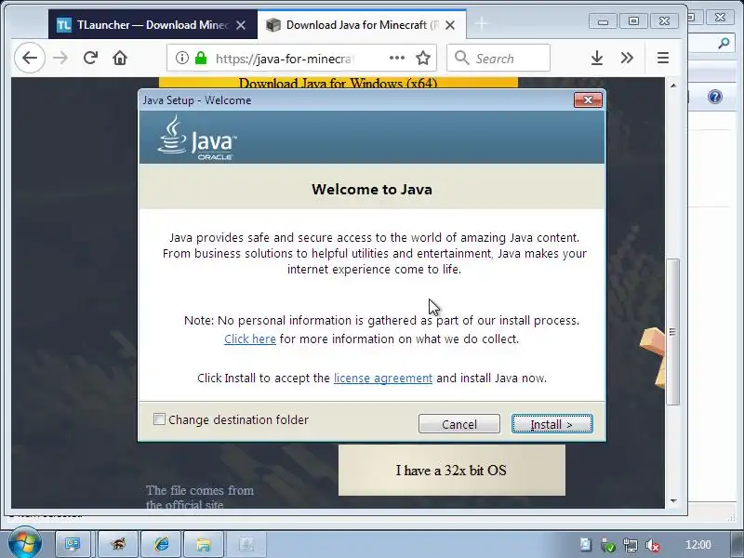Select the Download Java for Minecraft tab
Image resolution: width=744 pixels, height=558 pixels.
pyautogui.click(x=362, y=25)
